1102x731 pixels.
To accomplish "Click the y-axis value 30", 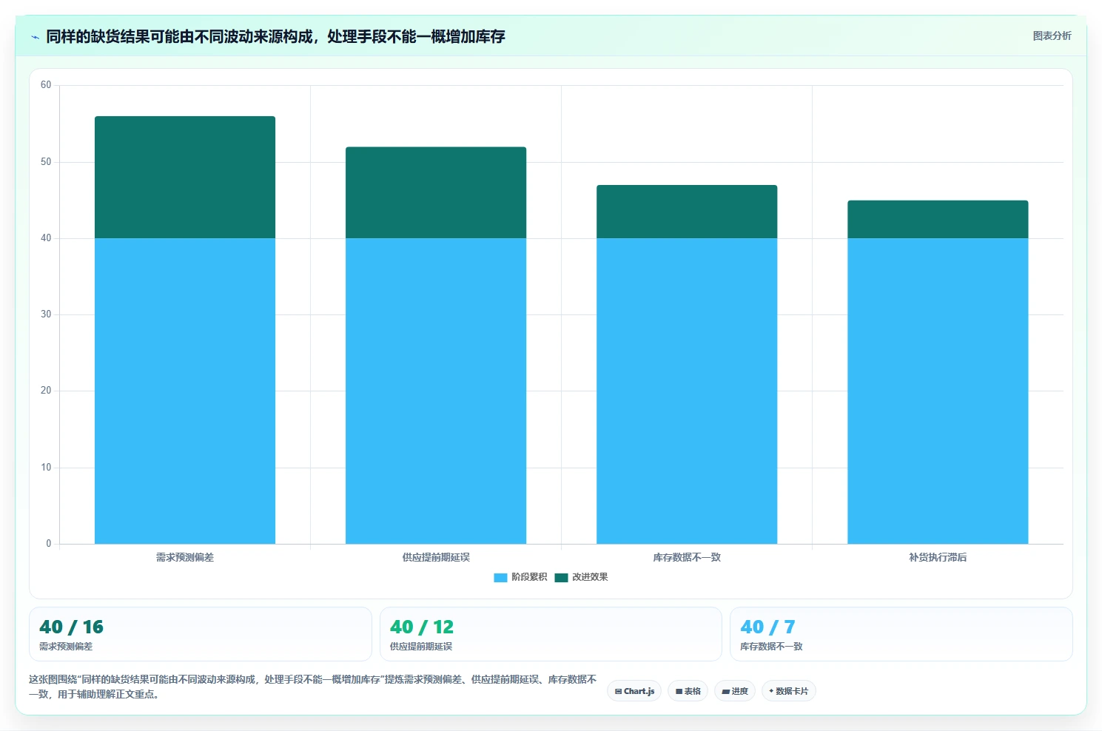I will [x=46, y=314].
